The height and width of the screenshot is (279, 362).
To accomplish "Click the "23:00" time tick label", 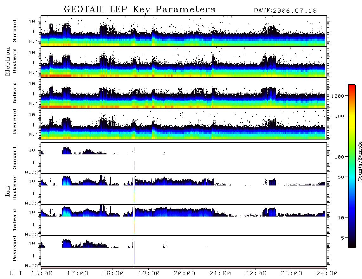I will (x=291, y=274).
